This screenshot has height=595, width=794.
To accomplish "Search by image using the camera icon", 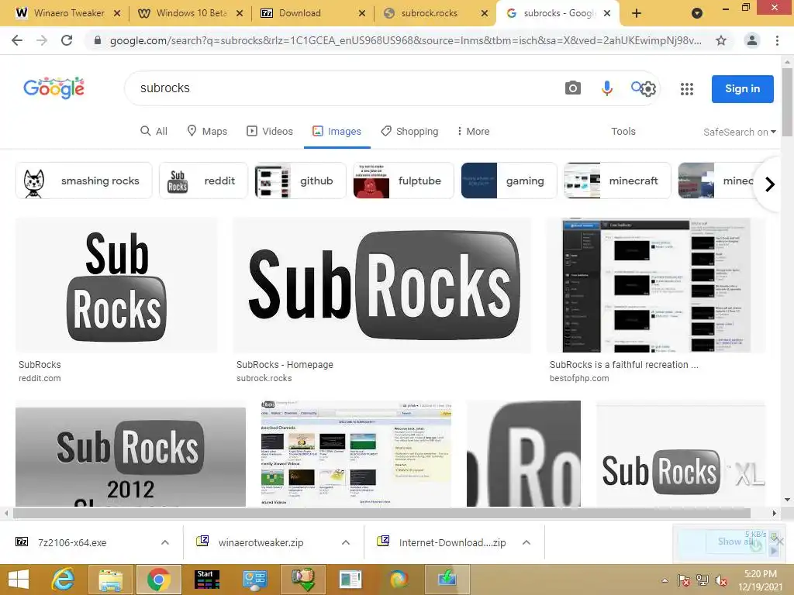I will (x=573, y=88).
